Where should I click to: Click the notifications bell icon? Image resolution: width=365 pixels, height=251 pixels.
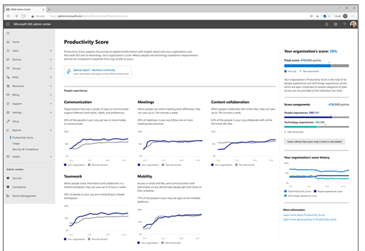pyautogui.click(x=327, y=24)
